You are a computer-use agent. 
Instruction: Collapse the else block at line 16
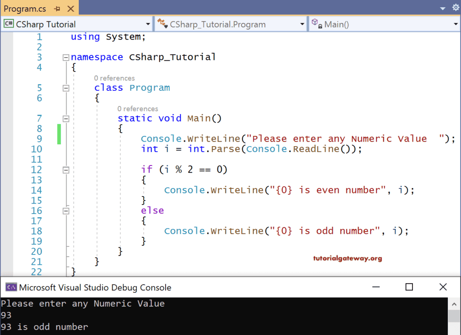pyautogui.click(x=66, y=210)
